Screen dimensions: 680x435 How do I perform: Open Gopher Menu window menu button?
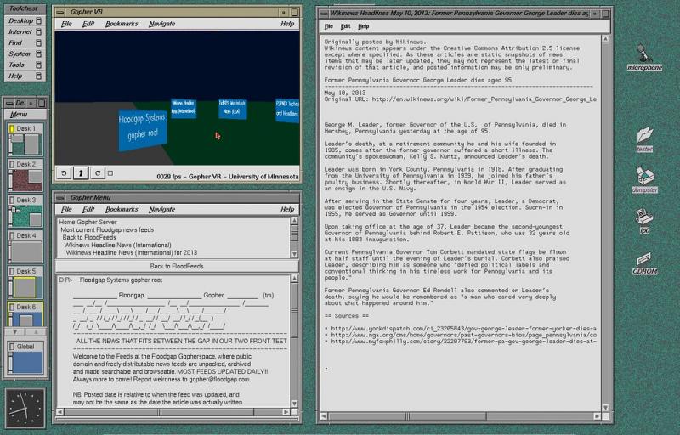pos(60,198)
